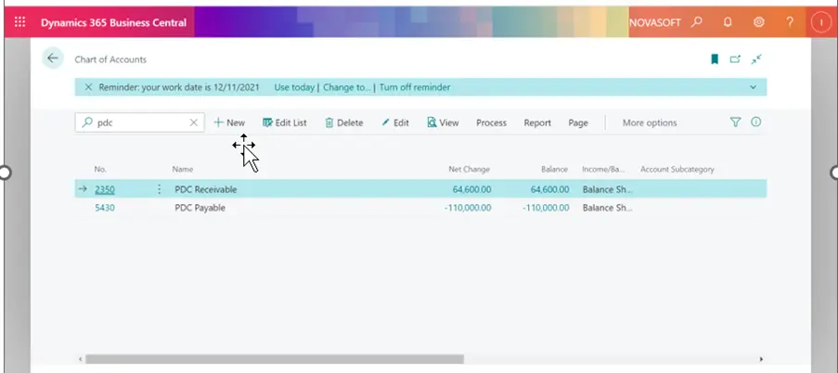The height and width of the screenshot is (373, 838).
Task: Click Turn off reminder link
Action: click(x=415, y=87)
